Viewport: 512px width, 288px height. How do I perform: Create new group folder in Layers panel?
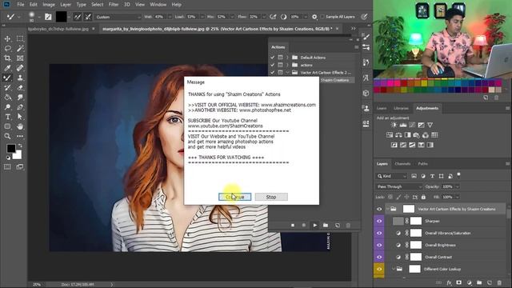pyautogui.click(x=479, y=282)
